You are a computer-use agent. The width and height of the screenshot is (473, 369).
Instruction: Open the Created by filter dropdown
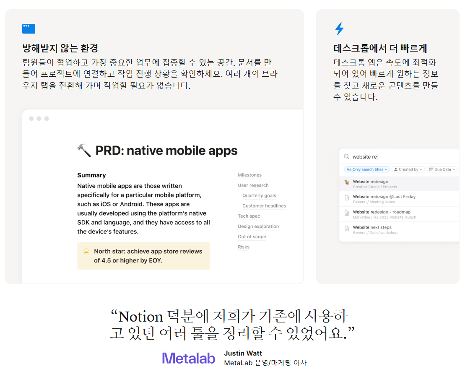(x=408, y=169)
